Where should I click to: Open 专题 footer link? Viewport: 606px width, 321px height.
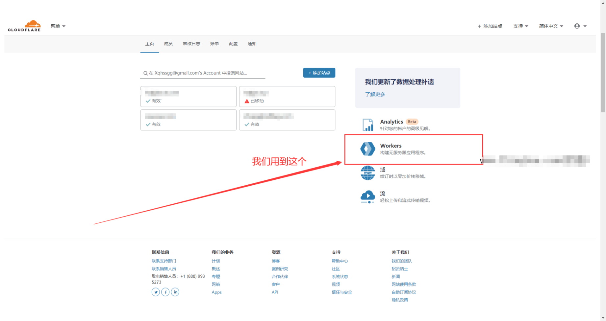click(216, 277)
